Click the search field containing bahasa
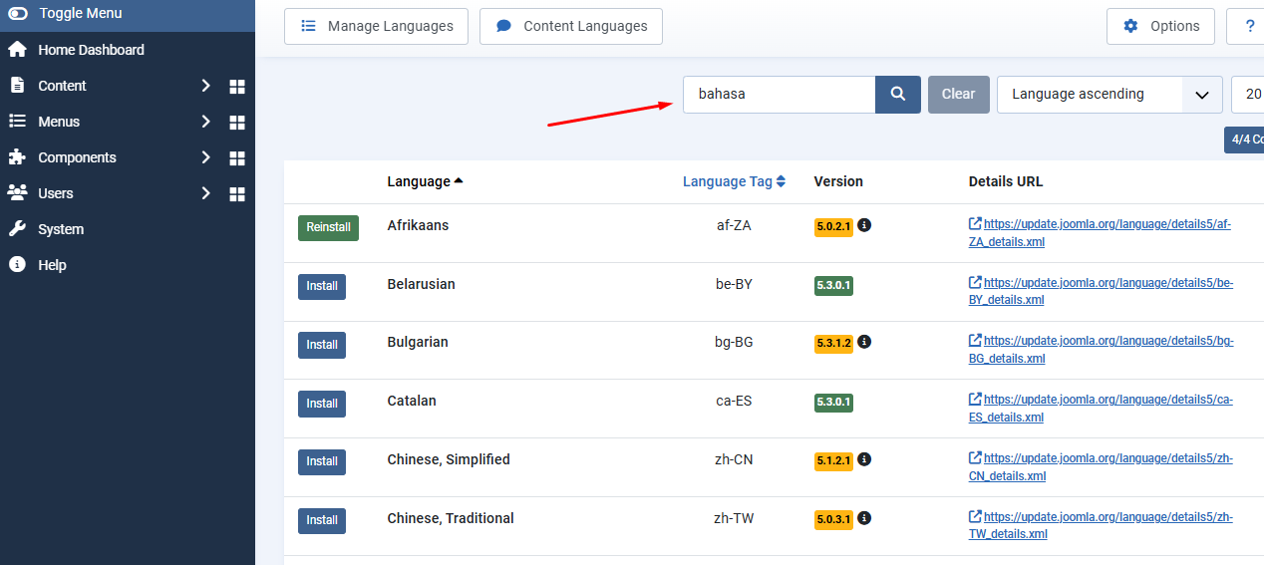This screenshot has height=565, width=1264. click(x=779, y=95)
